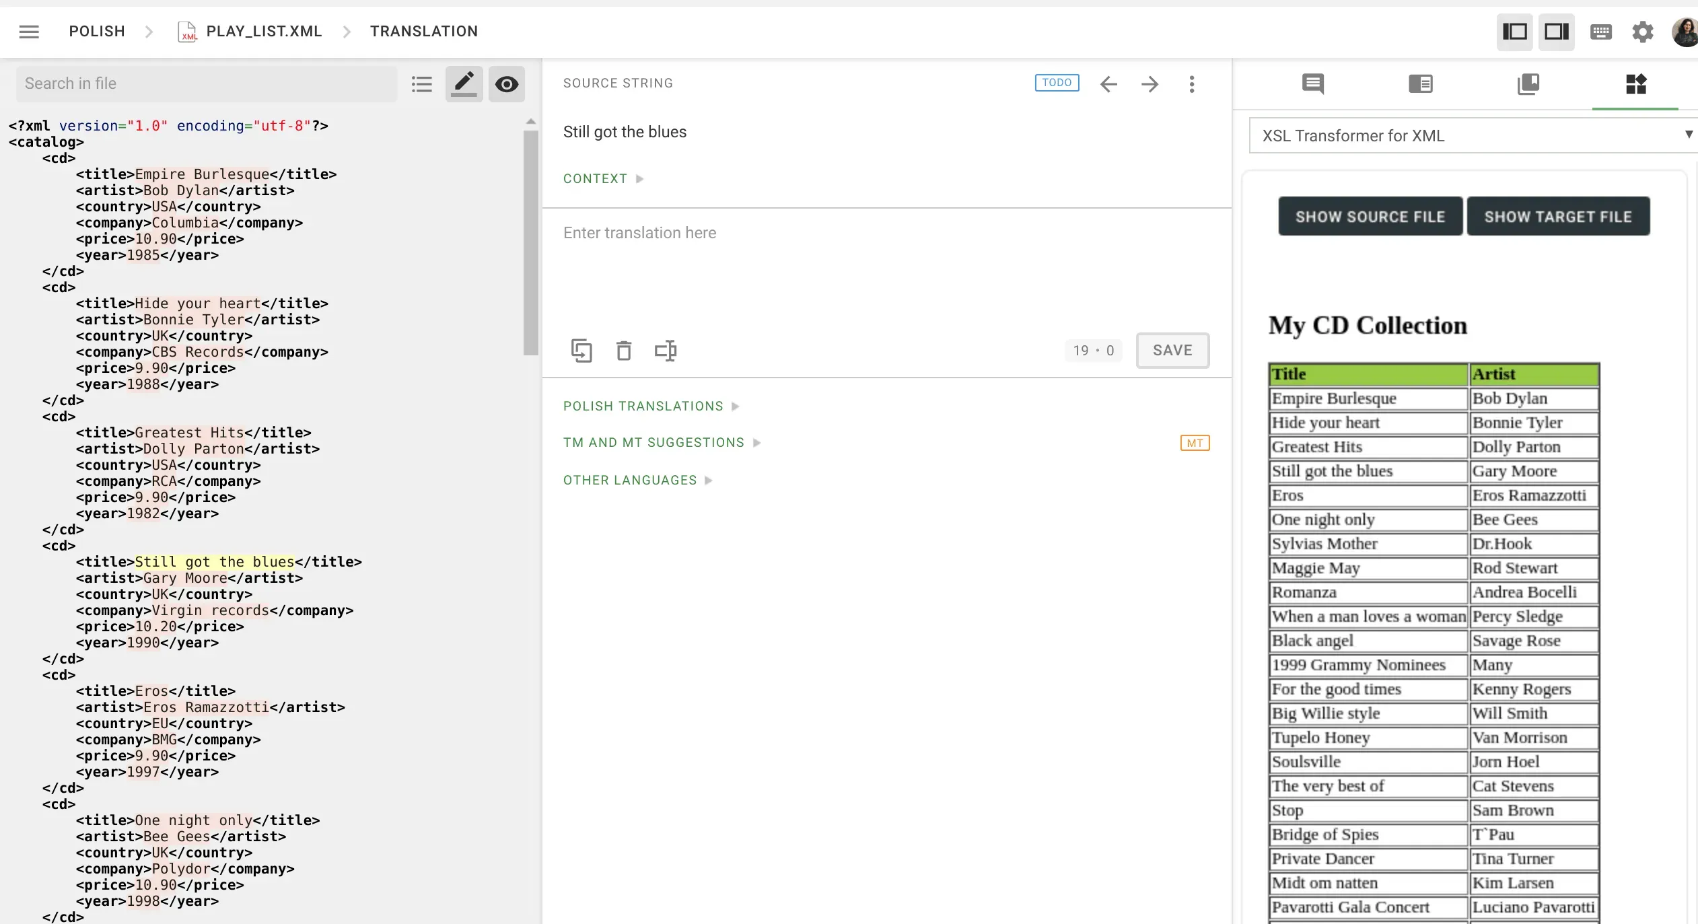Viewport: 1698px width, 924px height.
Task: Toggle the file preview eye icon
Action: 507,83
